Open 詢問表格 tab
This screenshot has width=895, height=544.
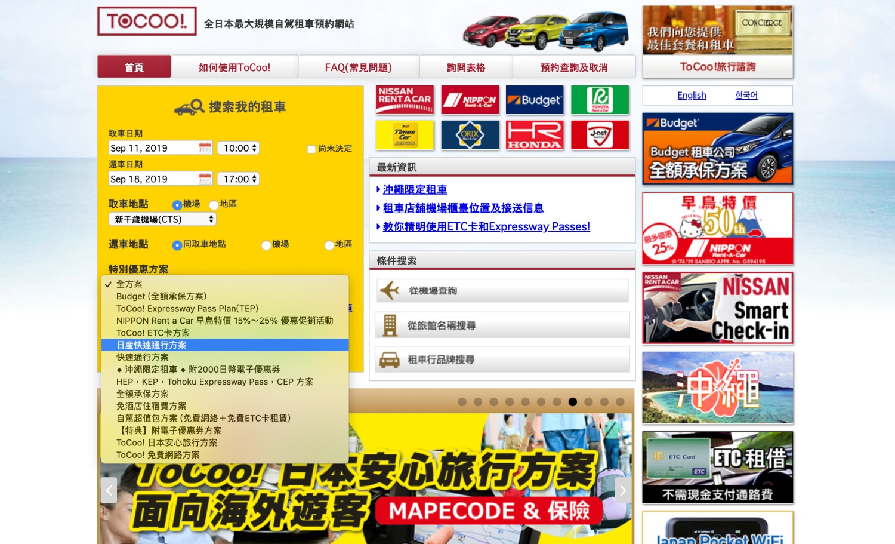(x=466, y=67)
